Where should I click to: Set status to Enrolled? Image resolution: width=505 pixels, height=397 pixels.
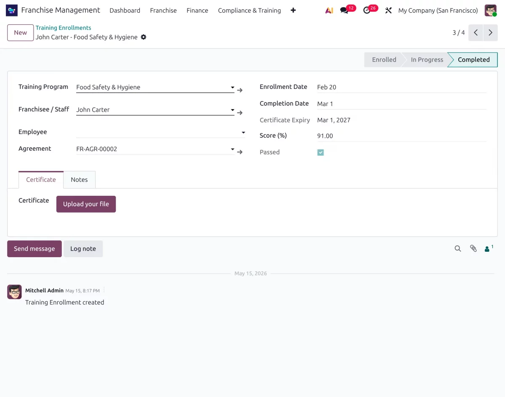coord(383,60)
